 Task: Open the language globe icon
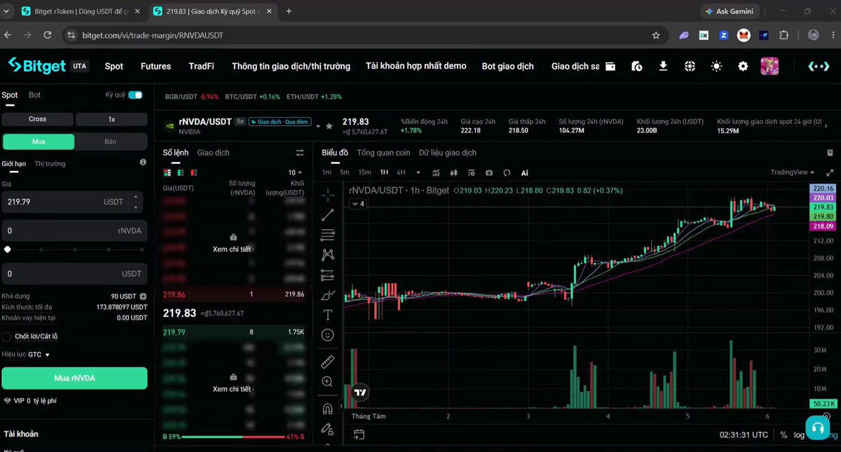coord(690,66)
